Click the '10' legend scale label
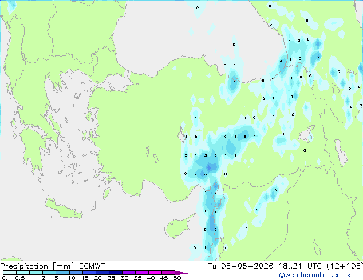The width and height of the screenshot is (363, 280). pos(72,278)
